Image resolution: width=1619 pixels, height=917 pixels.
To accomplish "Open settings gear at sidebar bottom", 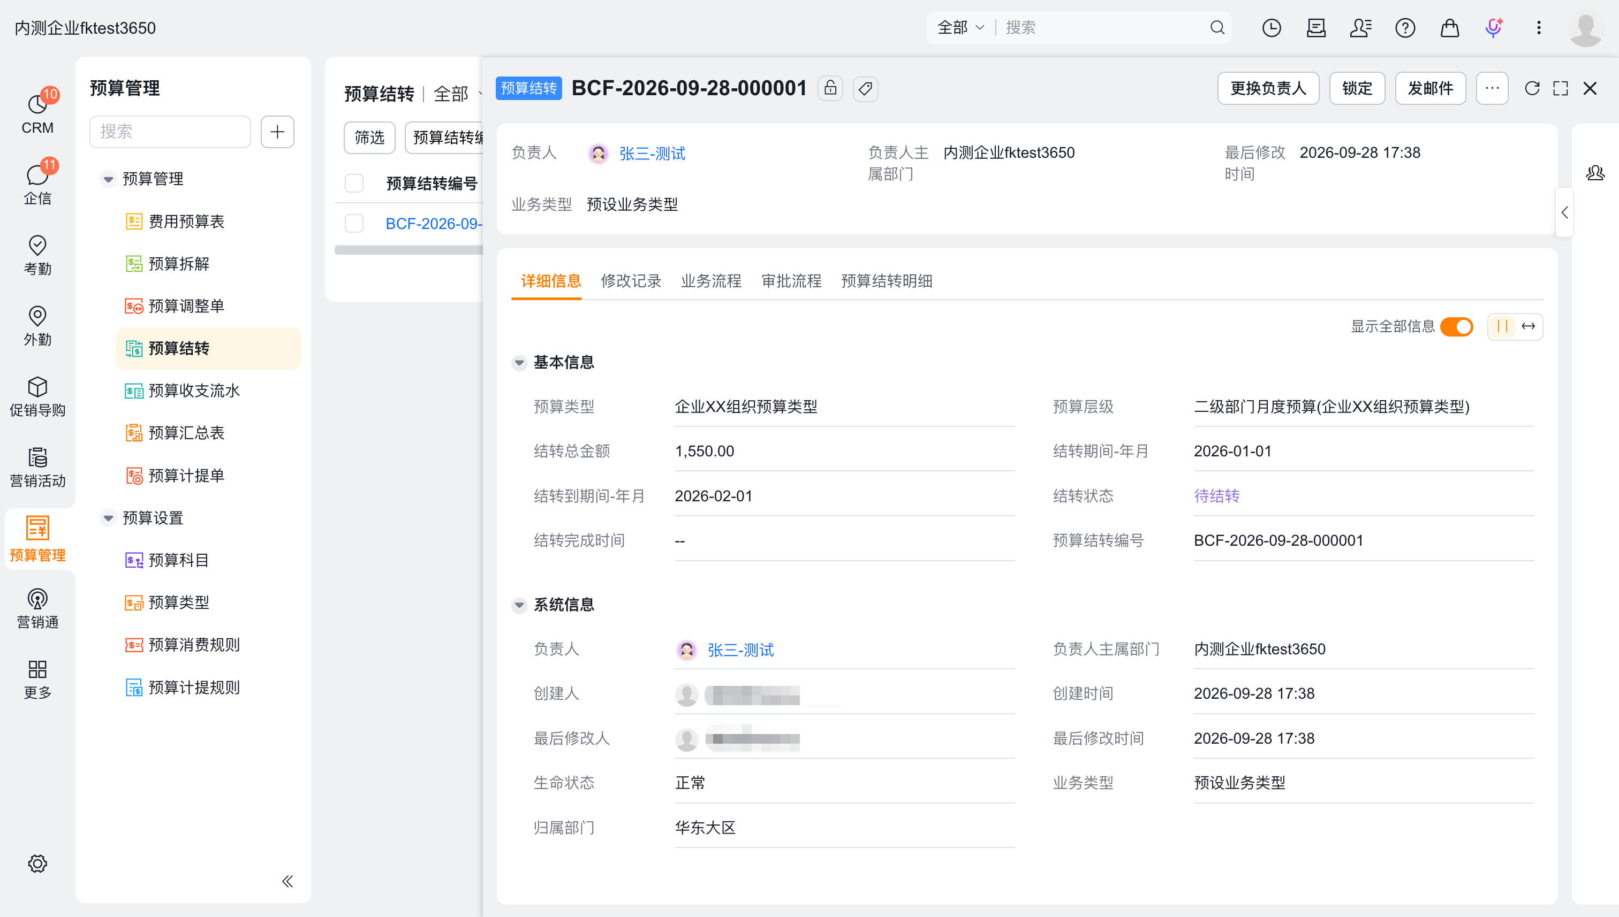I will point(38,863).
